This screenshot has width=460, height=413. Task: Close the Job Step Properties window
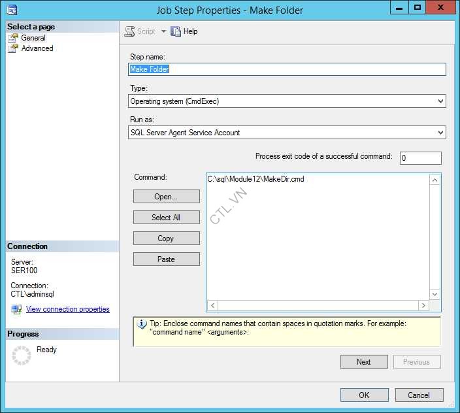[x=440, y=8]
